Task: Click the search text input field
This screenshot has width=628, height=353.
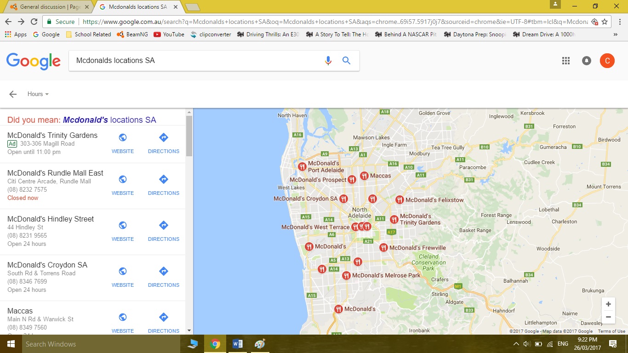Action: point(195,61)
